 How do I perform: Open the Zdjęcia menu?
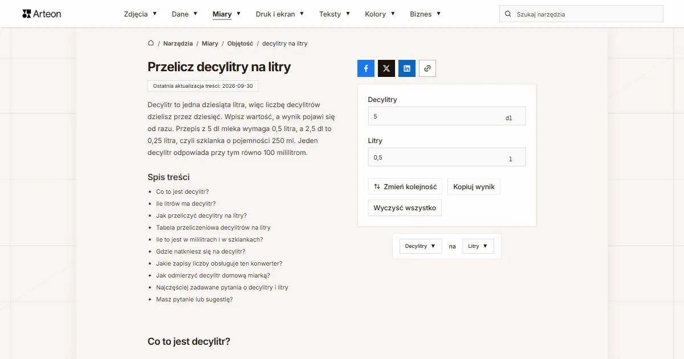point(140,14)
